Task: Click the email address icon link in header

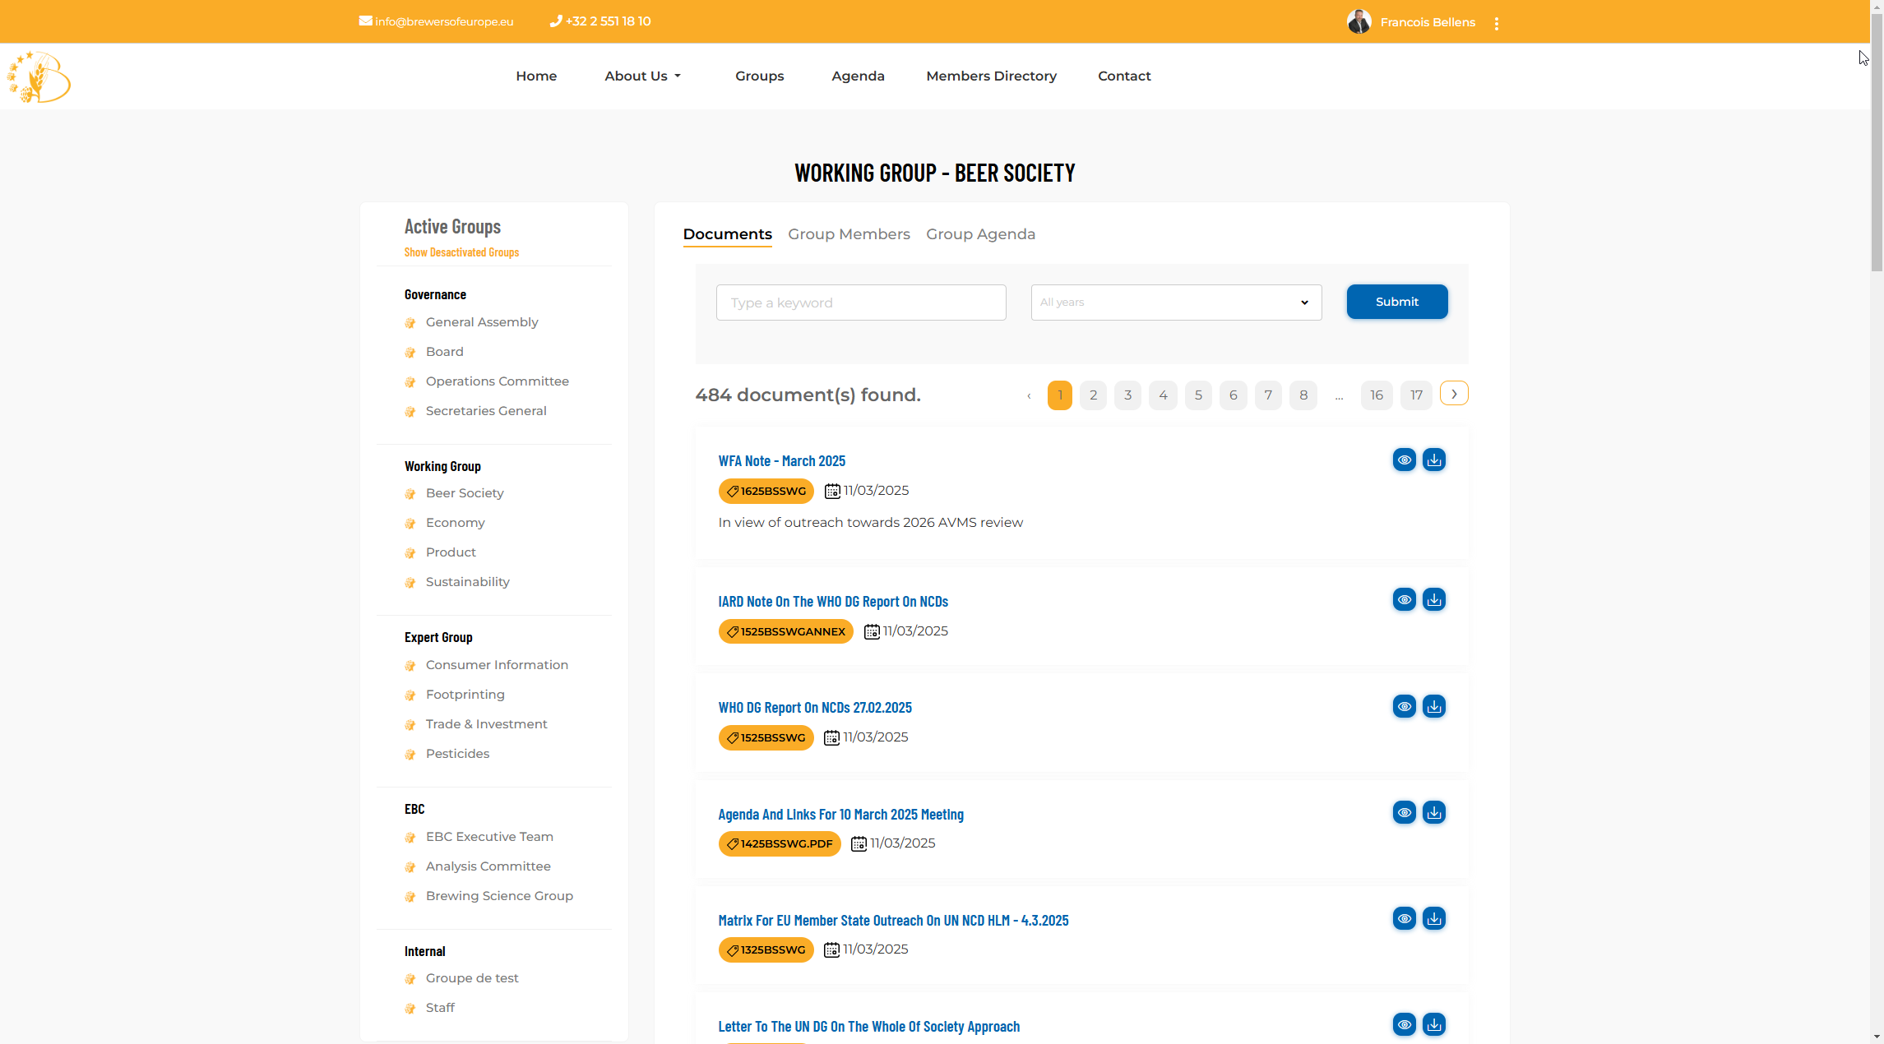Action: click(x=365, y=21)
